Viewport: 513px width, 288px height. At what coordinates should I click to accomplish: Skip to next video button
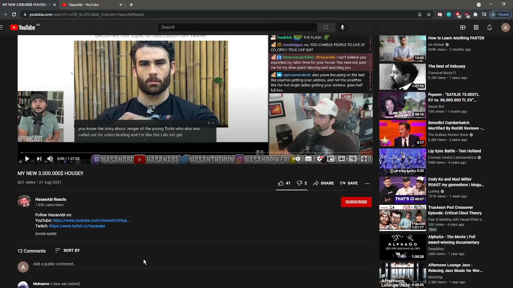[x=39, y=159]
